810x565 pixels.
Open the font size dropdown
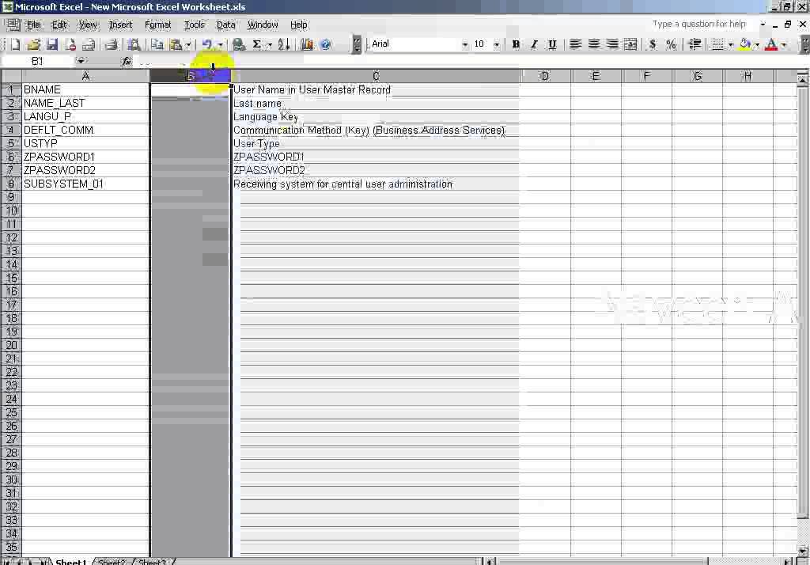(497, 44)
